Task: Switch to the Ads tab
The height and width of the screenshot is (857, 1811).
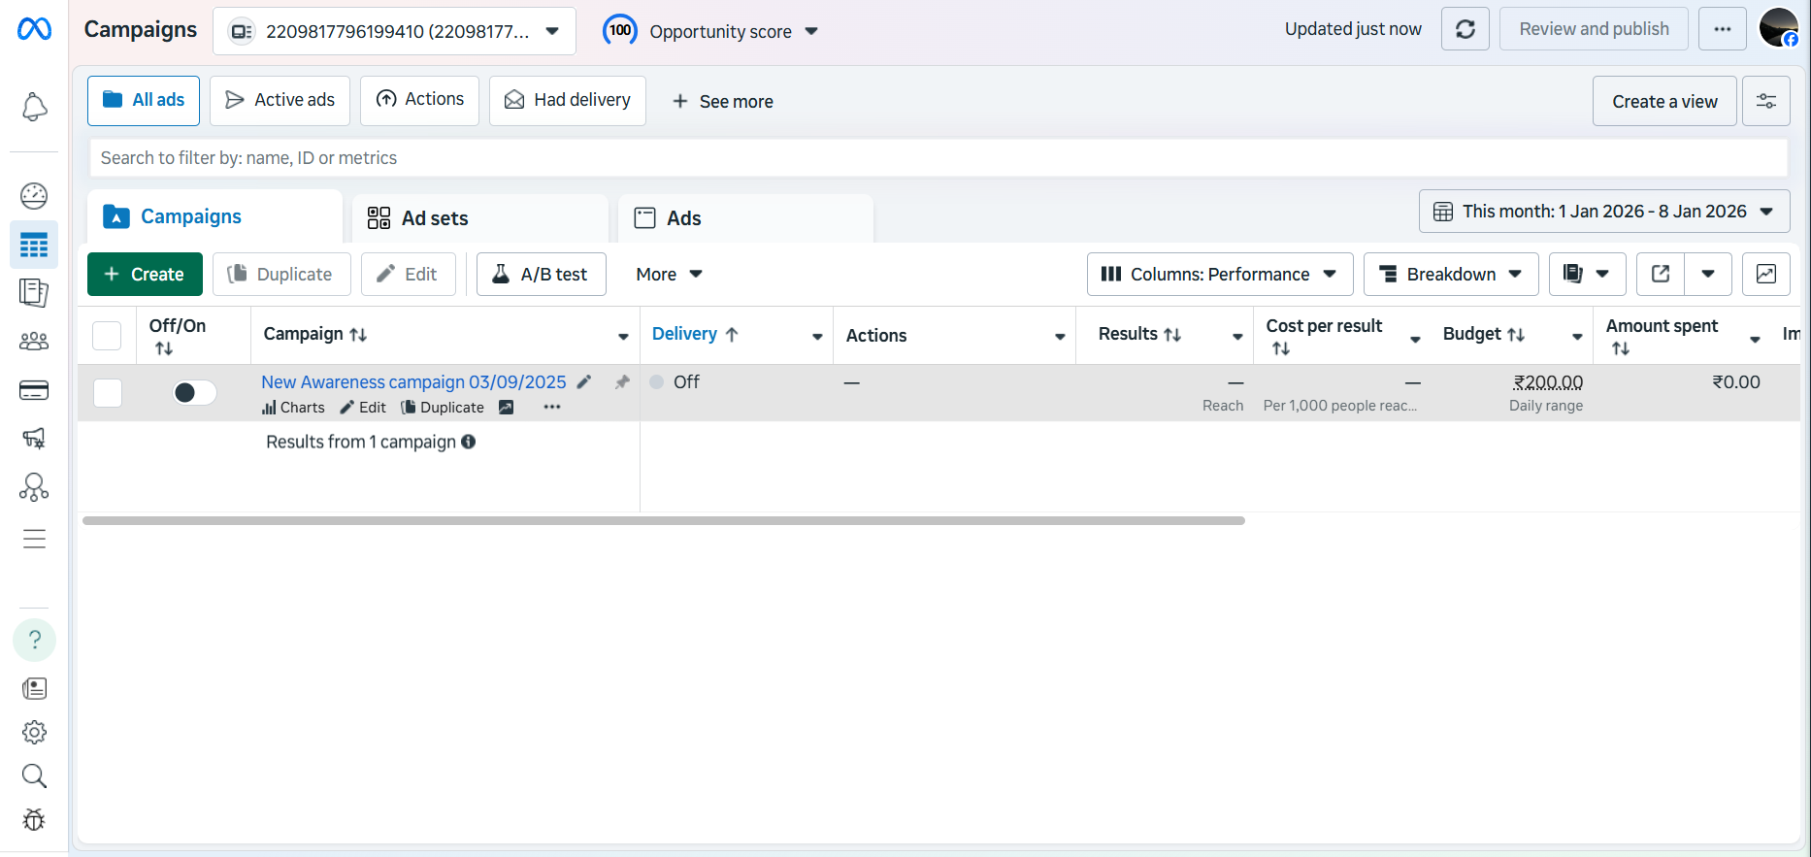Action: [683, 218]
